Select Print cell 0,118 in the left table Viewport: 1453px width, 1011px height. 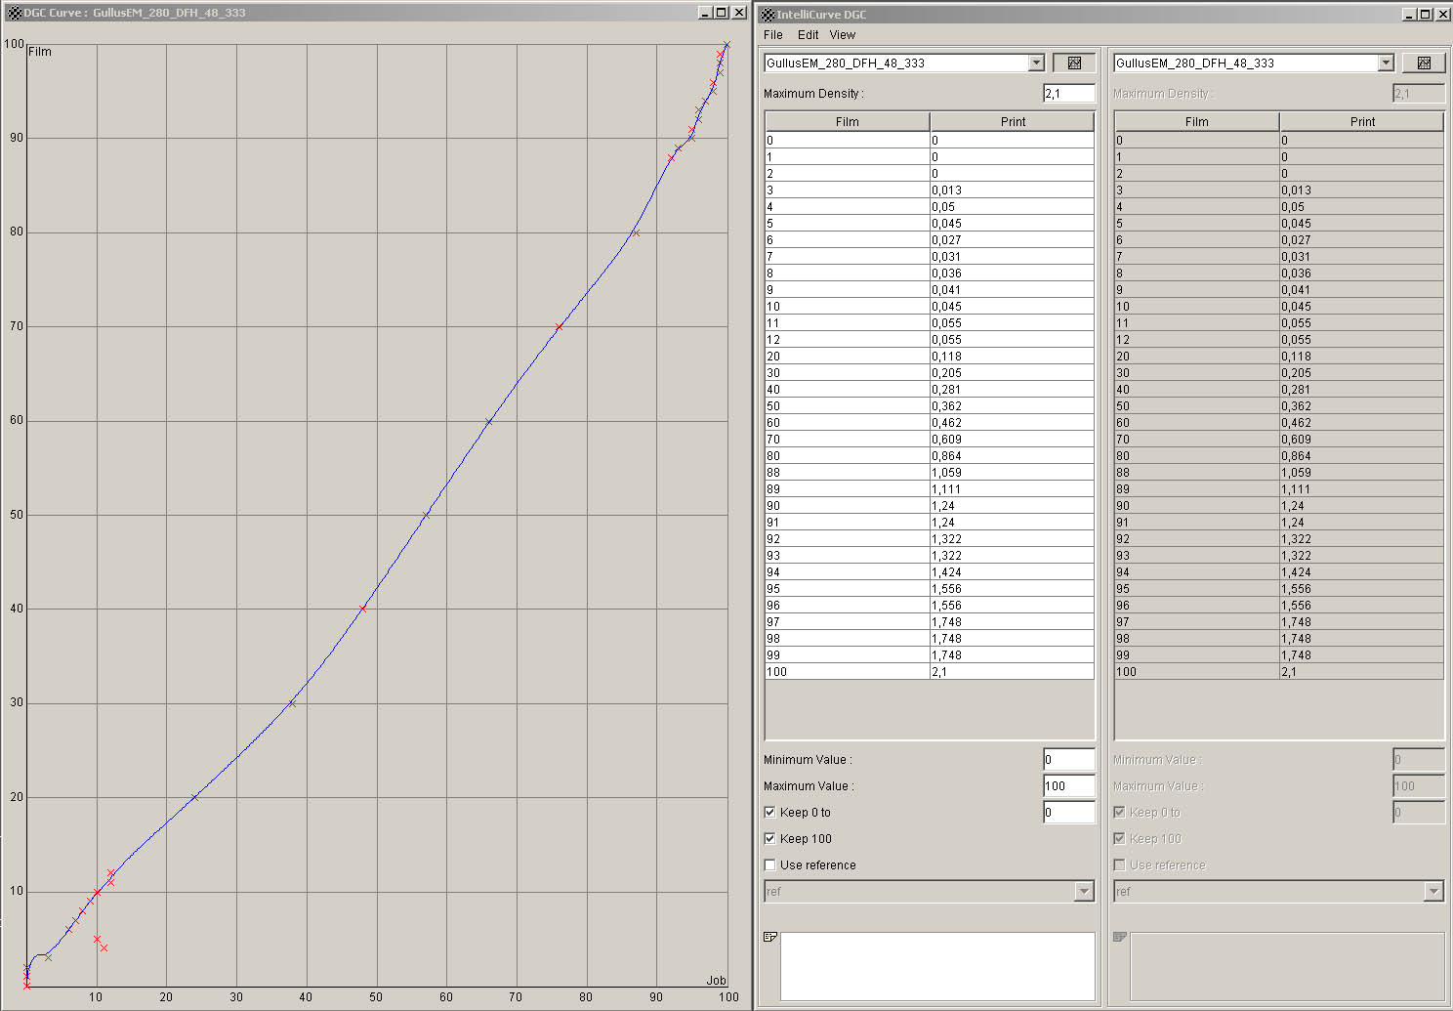click(1012, 356)
